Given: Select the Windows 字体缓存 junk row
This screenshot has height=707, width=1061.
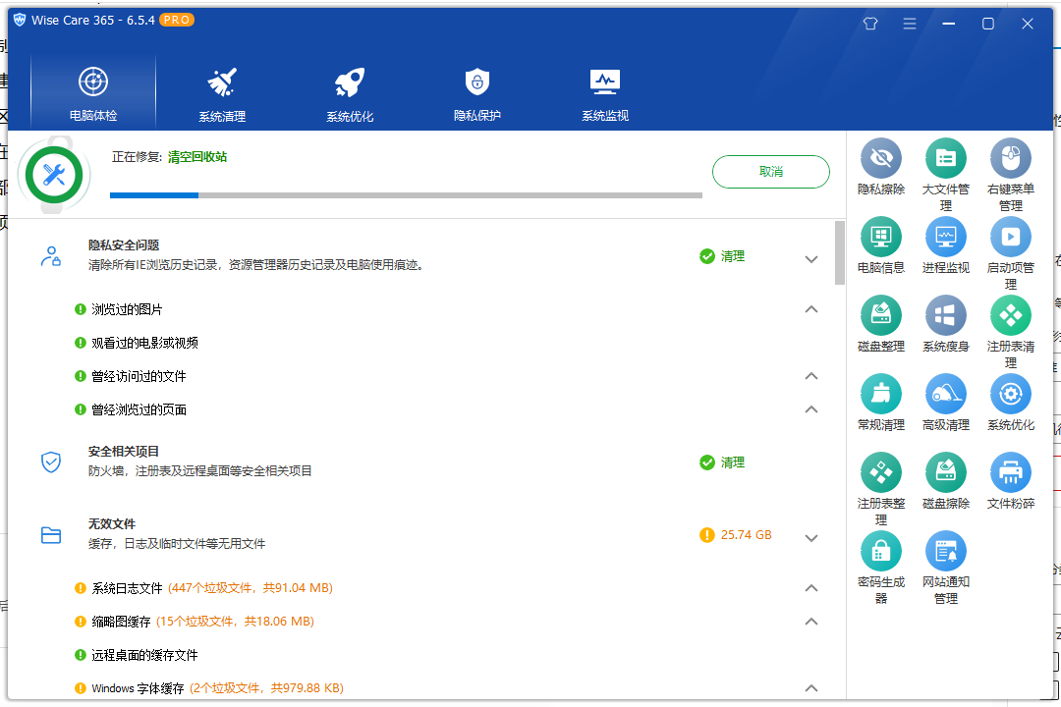Looking at the screenshot, I should [x=209, y=688].
